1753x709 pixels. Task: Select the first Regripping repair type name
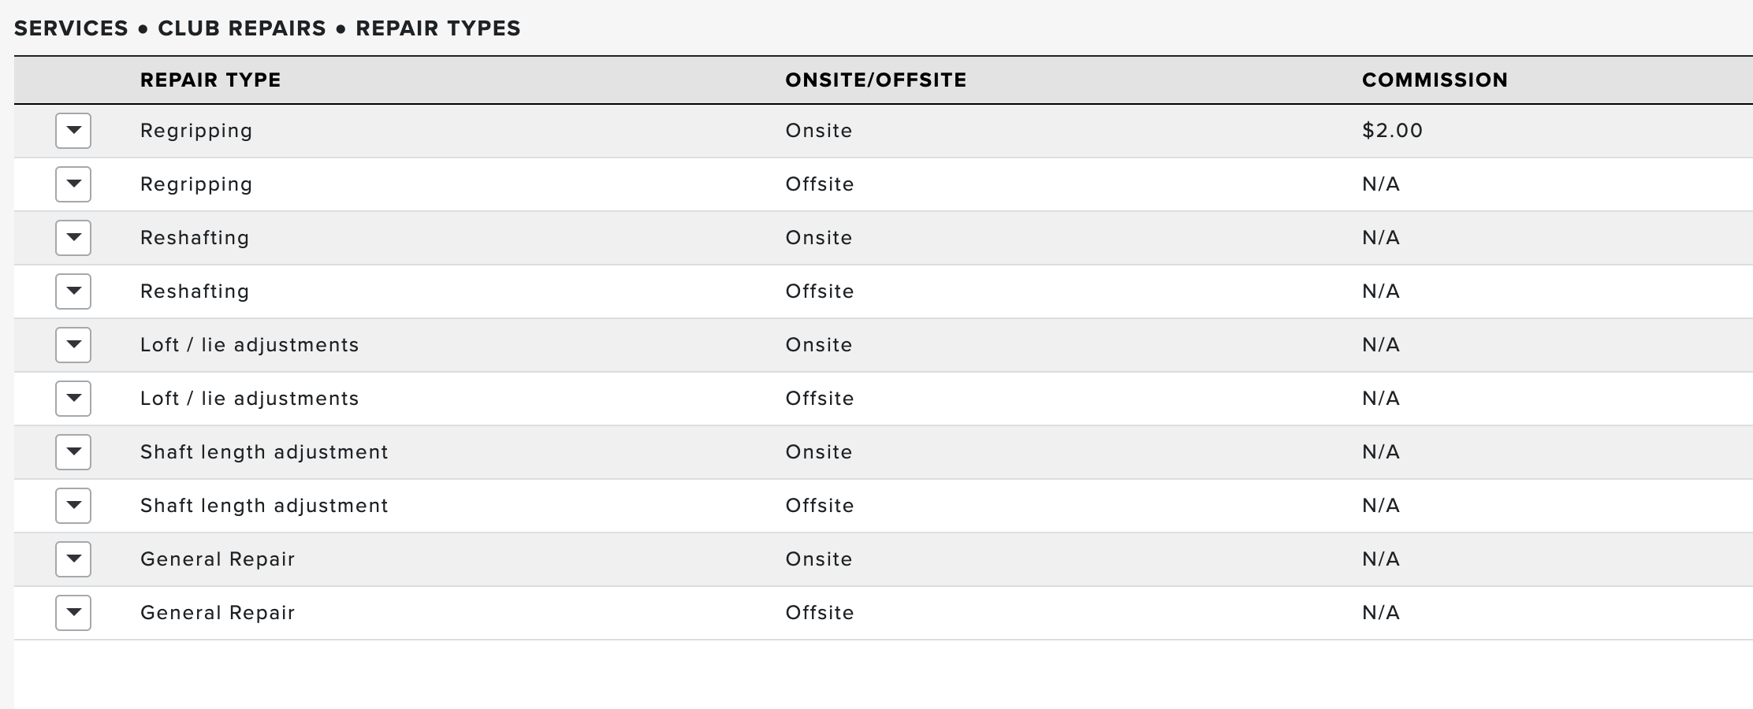(196, 132)
